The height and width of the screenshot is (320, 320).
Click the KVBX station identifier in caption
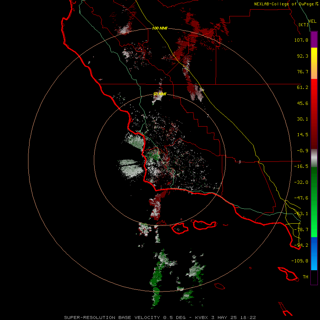pyautogui.click(x=202, y=318)
